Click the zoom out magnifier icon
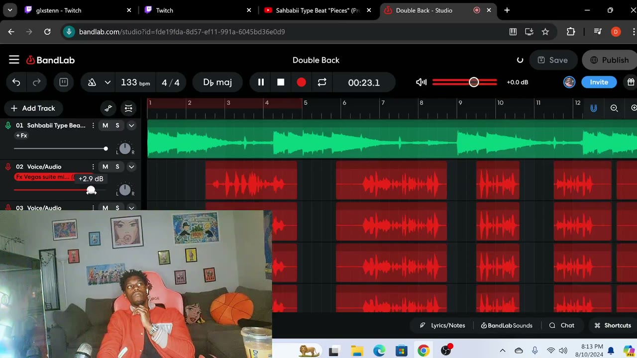Screen dimensions: 637x358 click(x=614, y=108)
